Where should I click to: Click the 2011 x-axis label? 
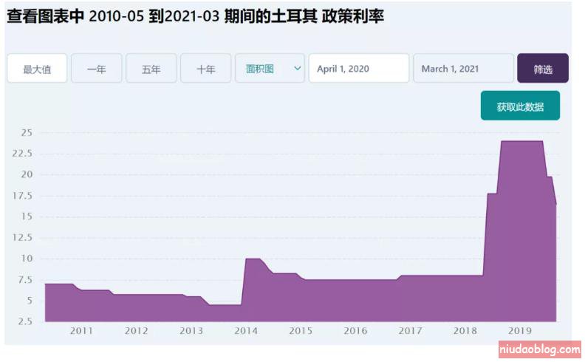coord(81,331)
